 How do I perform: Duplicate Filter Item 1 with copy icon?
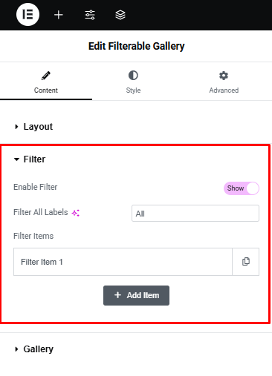246,262
